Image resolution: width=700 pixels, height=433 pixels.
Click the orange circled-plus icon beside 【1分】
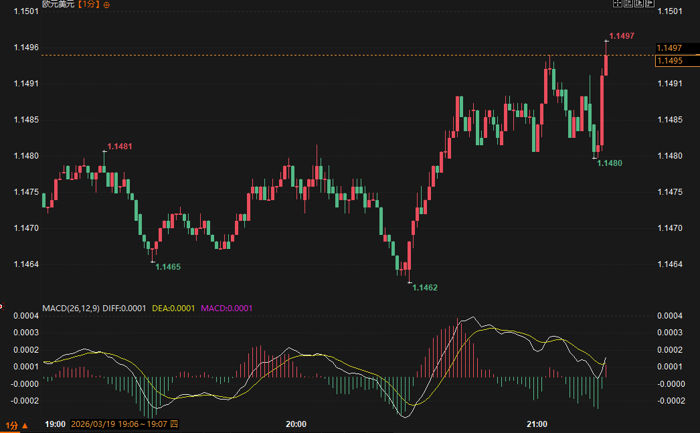pyautogui.click(x=106, y=5)
